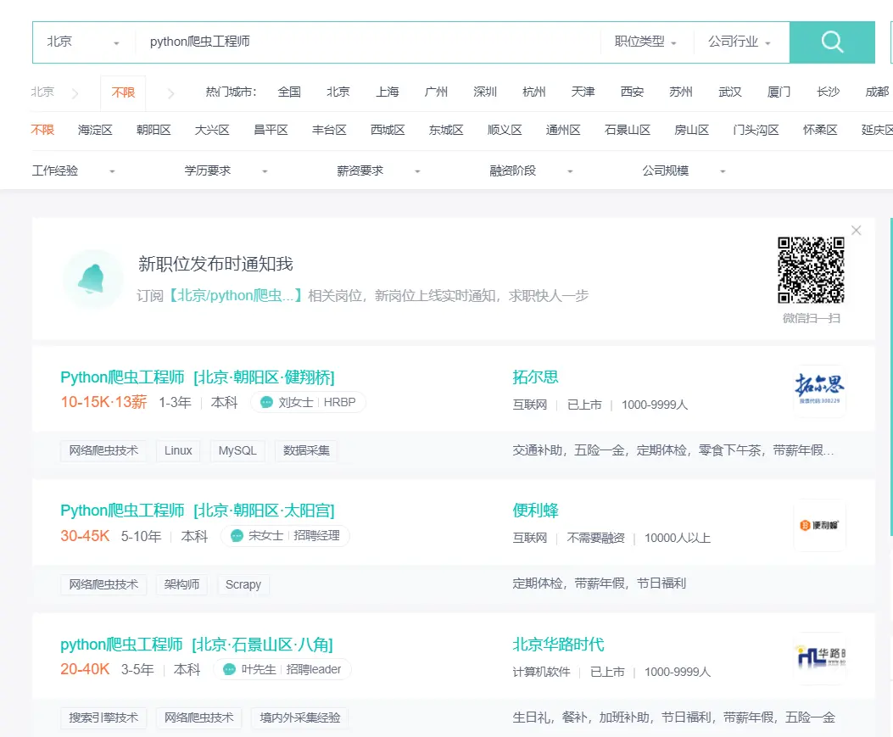Open the 公司规模 filter dropdown
The width and height of the screenshot is (893, 737).
pyautogui.click(x=684, y=170)
